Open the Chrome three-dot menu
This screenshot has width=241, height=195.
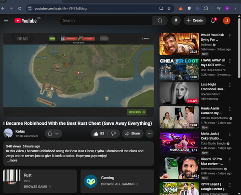click(x=236, y=8)
